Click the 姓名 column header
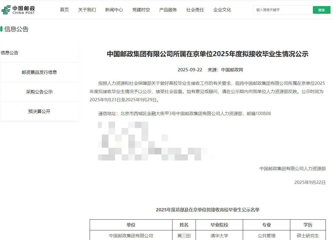The height and width of the screenshot is (240, 333). point(184,225)
